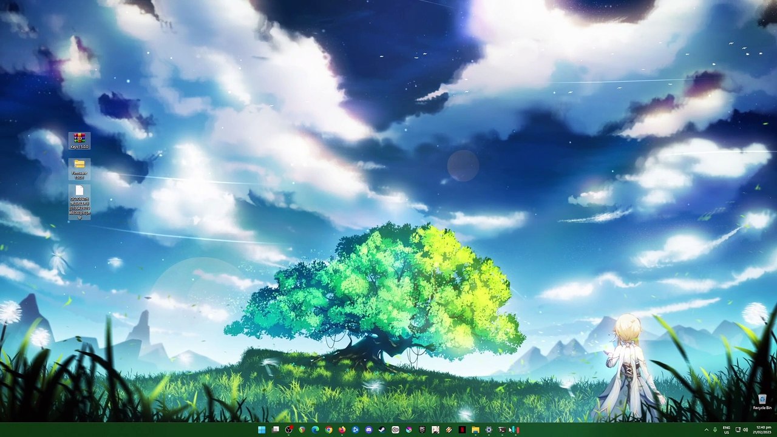The height and width of the screenshot is (437, 777).
Task: Open the red Netflix-style taskbar icon
Action: tap(462, 430)
